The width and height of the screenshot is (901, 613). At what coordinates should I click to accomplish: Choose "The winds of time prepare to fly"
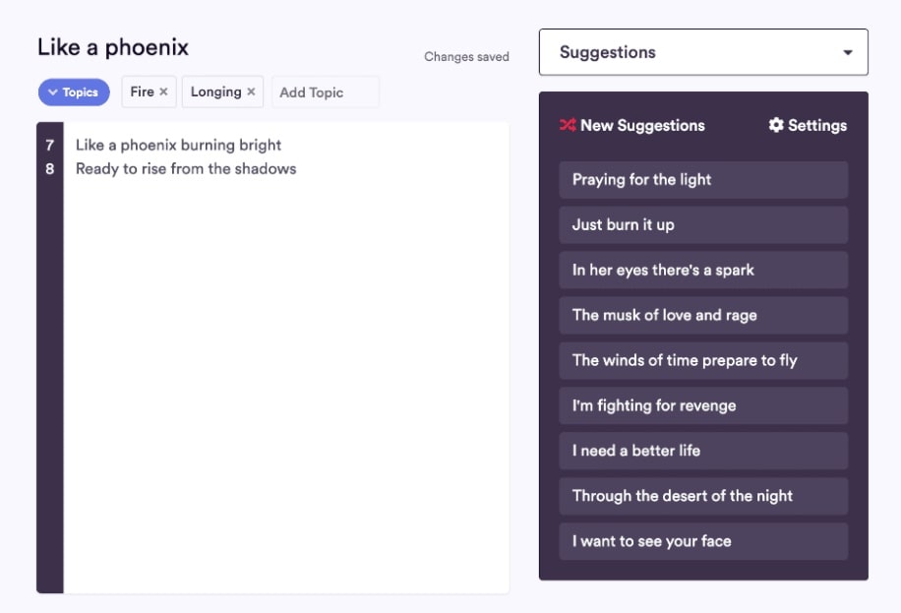pyautogui.click(x=702, y=360)
